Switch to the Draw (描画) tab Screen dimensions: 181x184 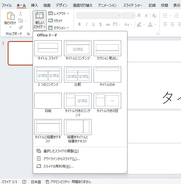click(47, 5)
